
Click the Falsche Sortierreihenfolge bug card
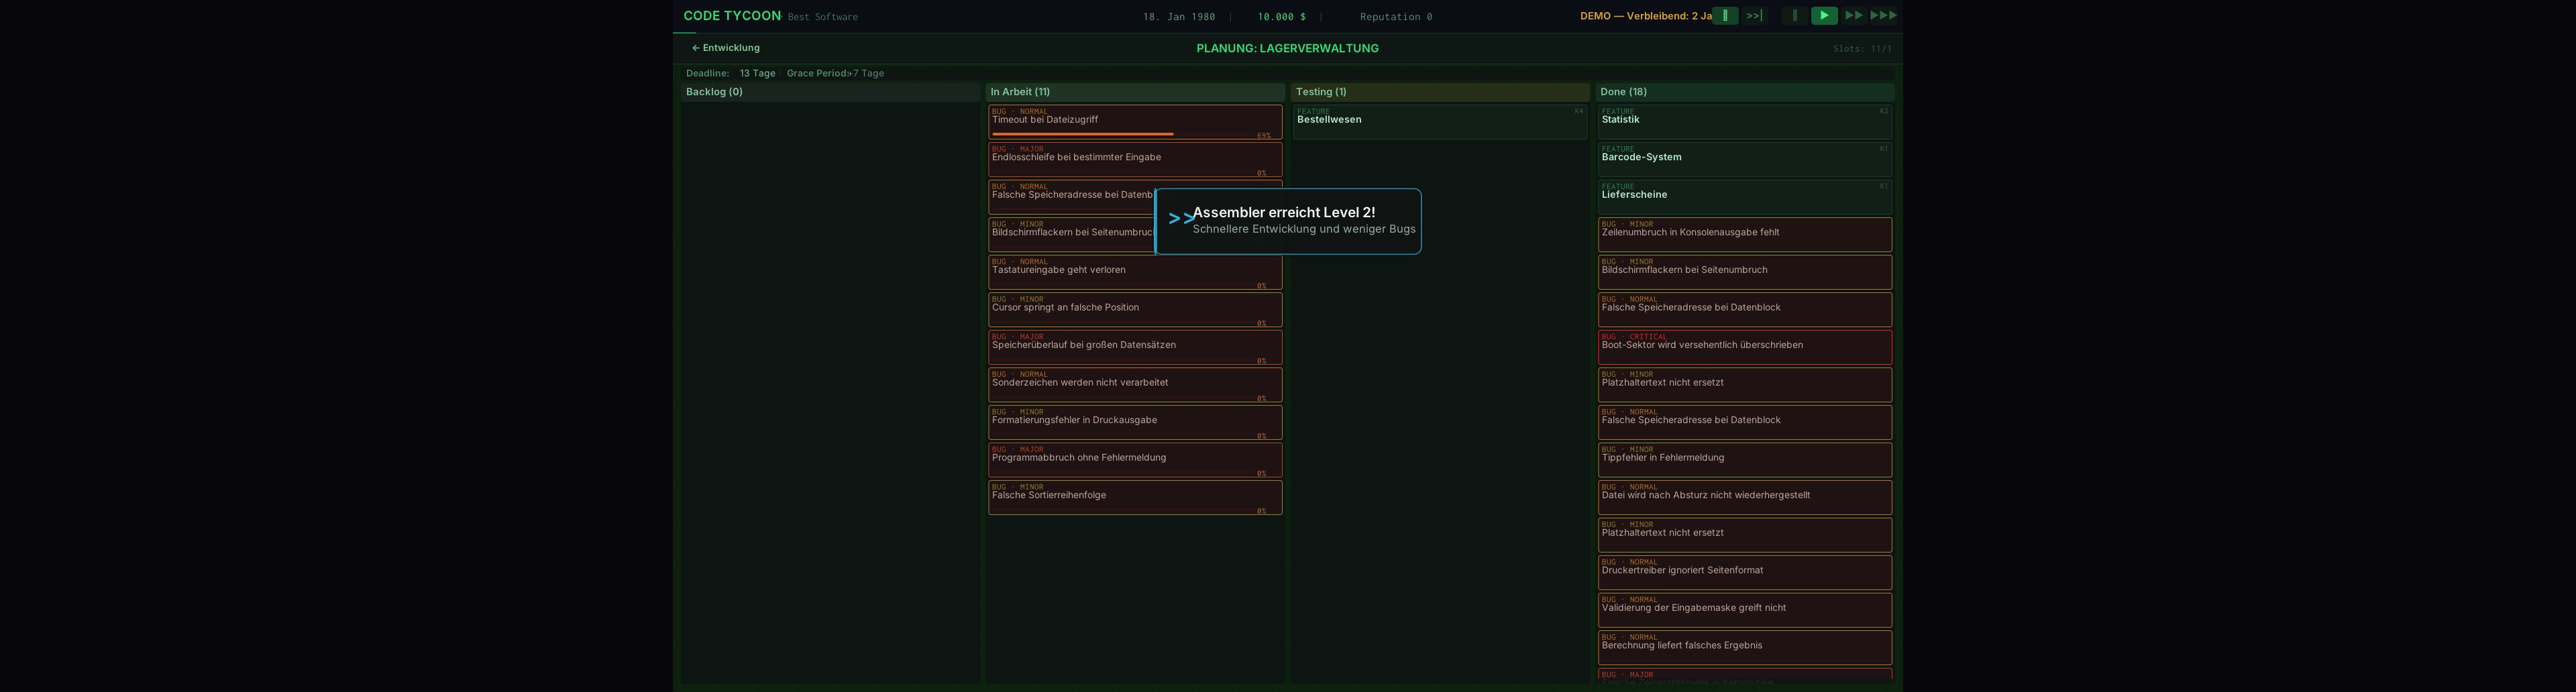[x=1134, y=497]
